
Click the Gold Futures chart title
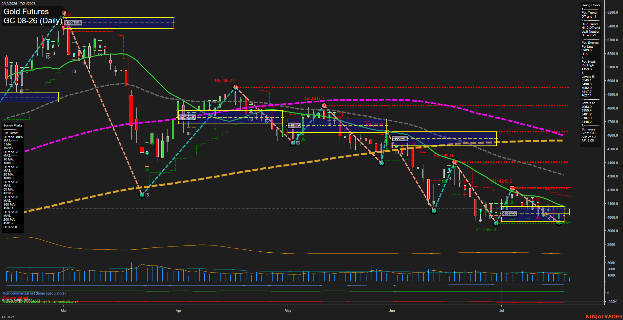coord(26,12)
